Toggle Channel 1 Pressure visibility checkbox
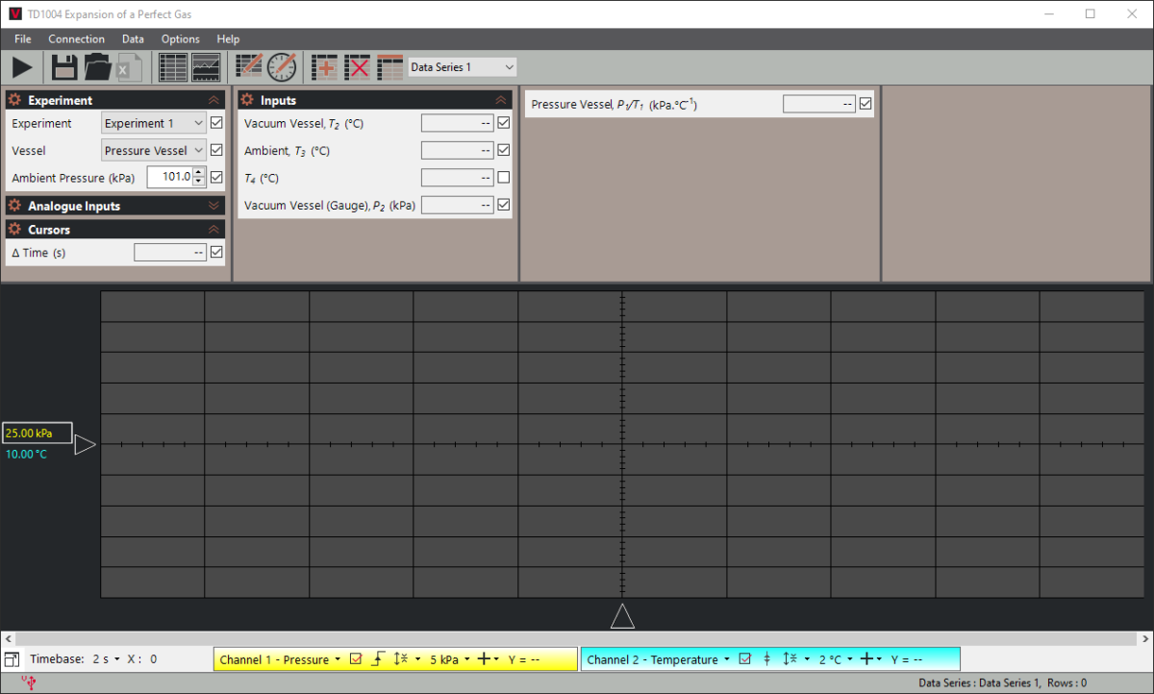 pyautogui.click(x=355, y=659)
